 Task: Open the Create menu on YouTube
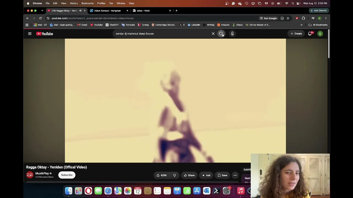(x=296, y=34)
